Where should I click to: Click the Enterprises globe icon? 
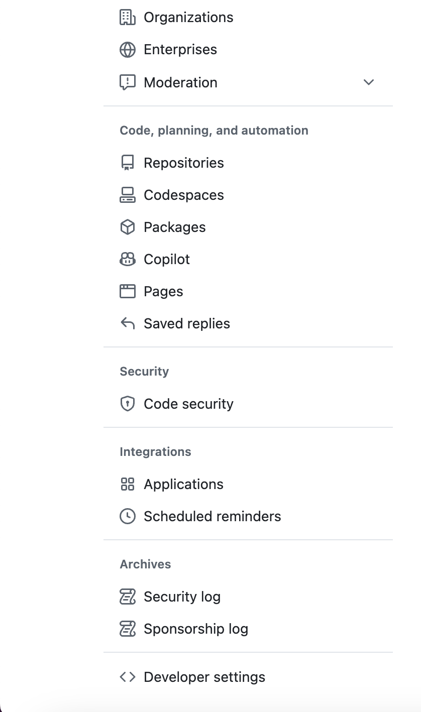(128, 50)
